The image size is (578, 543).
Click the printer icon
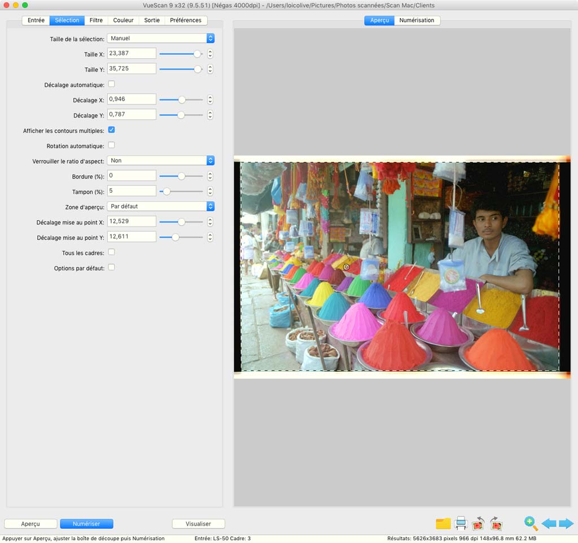click(x=461, y=524)
